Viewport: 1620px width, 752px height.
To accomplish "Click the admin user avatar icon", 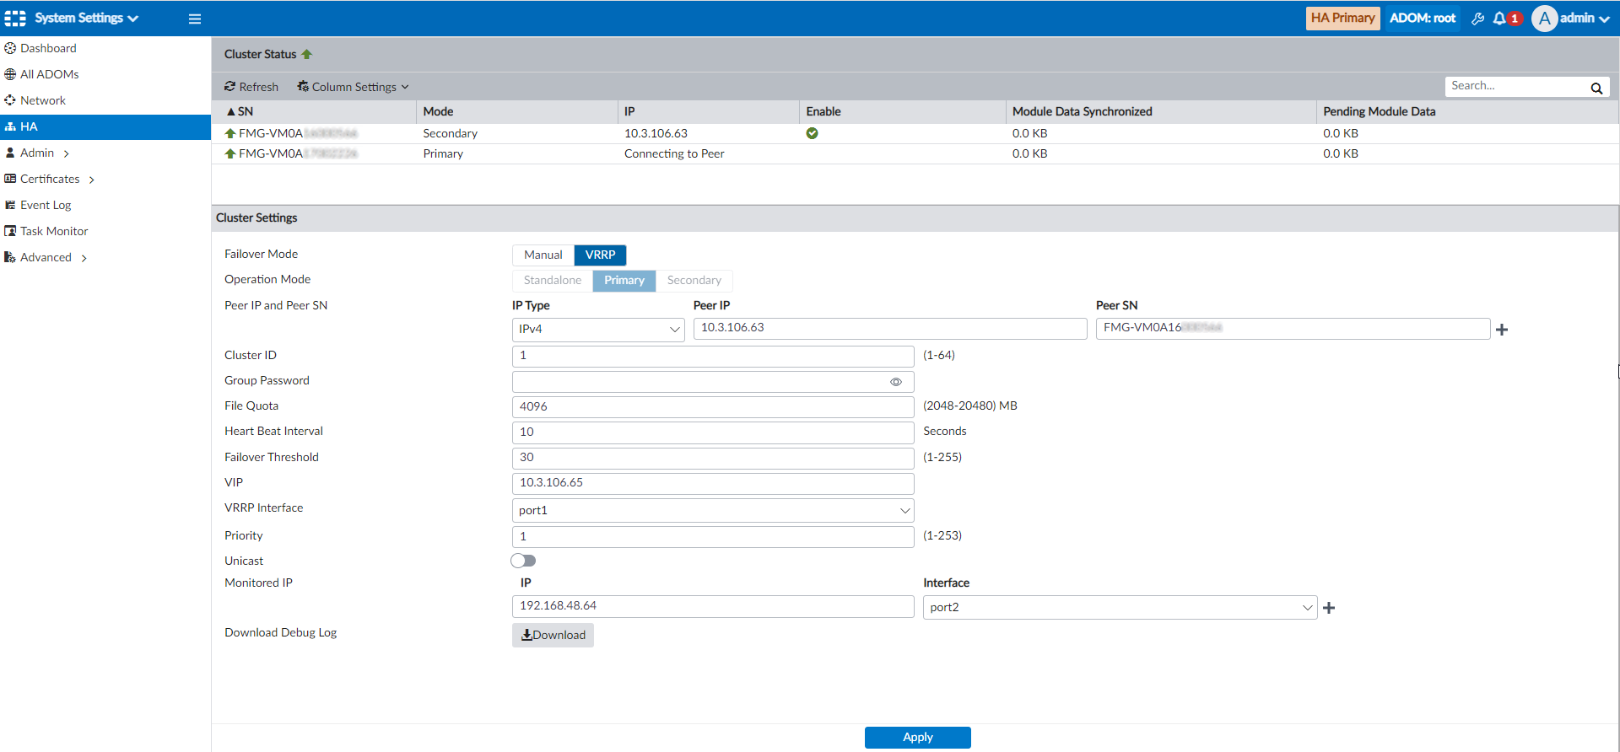I will click(1544, 19).
